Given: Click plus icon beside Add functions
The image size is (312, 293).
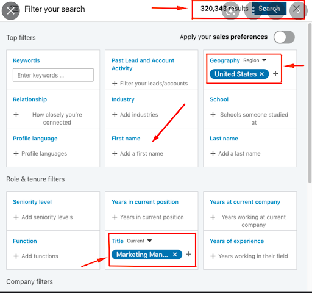Looking at the screenshot, I should (x=16, y=256).
